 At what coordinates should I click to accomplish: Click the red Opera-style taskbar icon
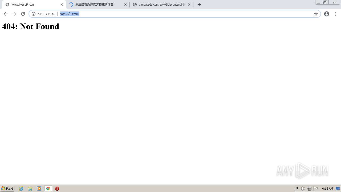[x=57, y=189]
